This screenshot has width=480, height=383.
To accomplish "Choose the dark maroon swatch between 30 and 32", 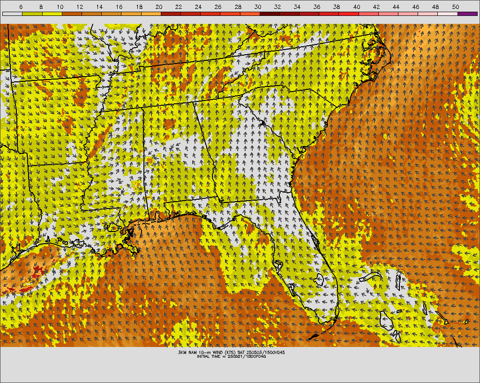I will click(x=270, y=14).
